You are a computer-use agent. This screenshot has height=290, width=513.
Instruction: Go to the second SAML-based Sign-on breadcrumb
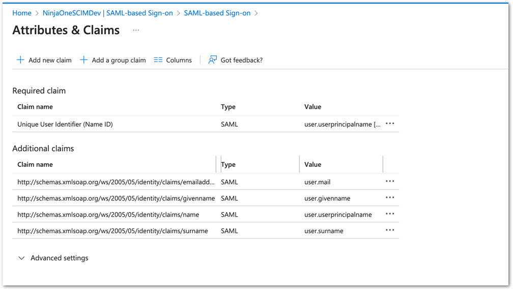click(x=217, y=13)
